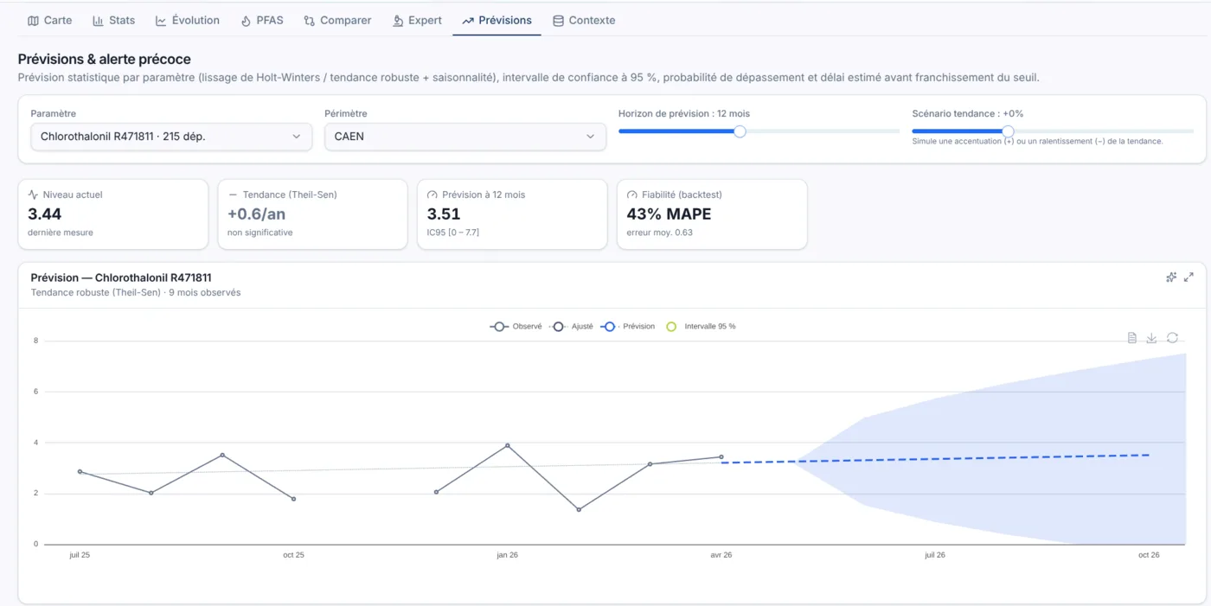Image resolution: width=1211 pixels, height=606 pixels.
Task: Click the sparkle AI analysis icon
Action: [1171, 277]
